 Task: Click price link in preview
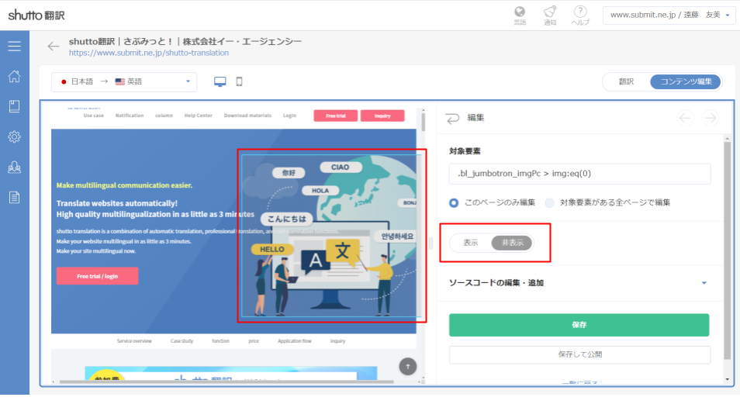point(254,340)
